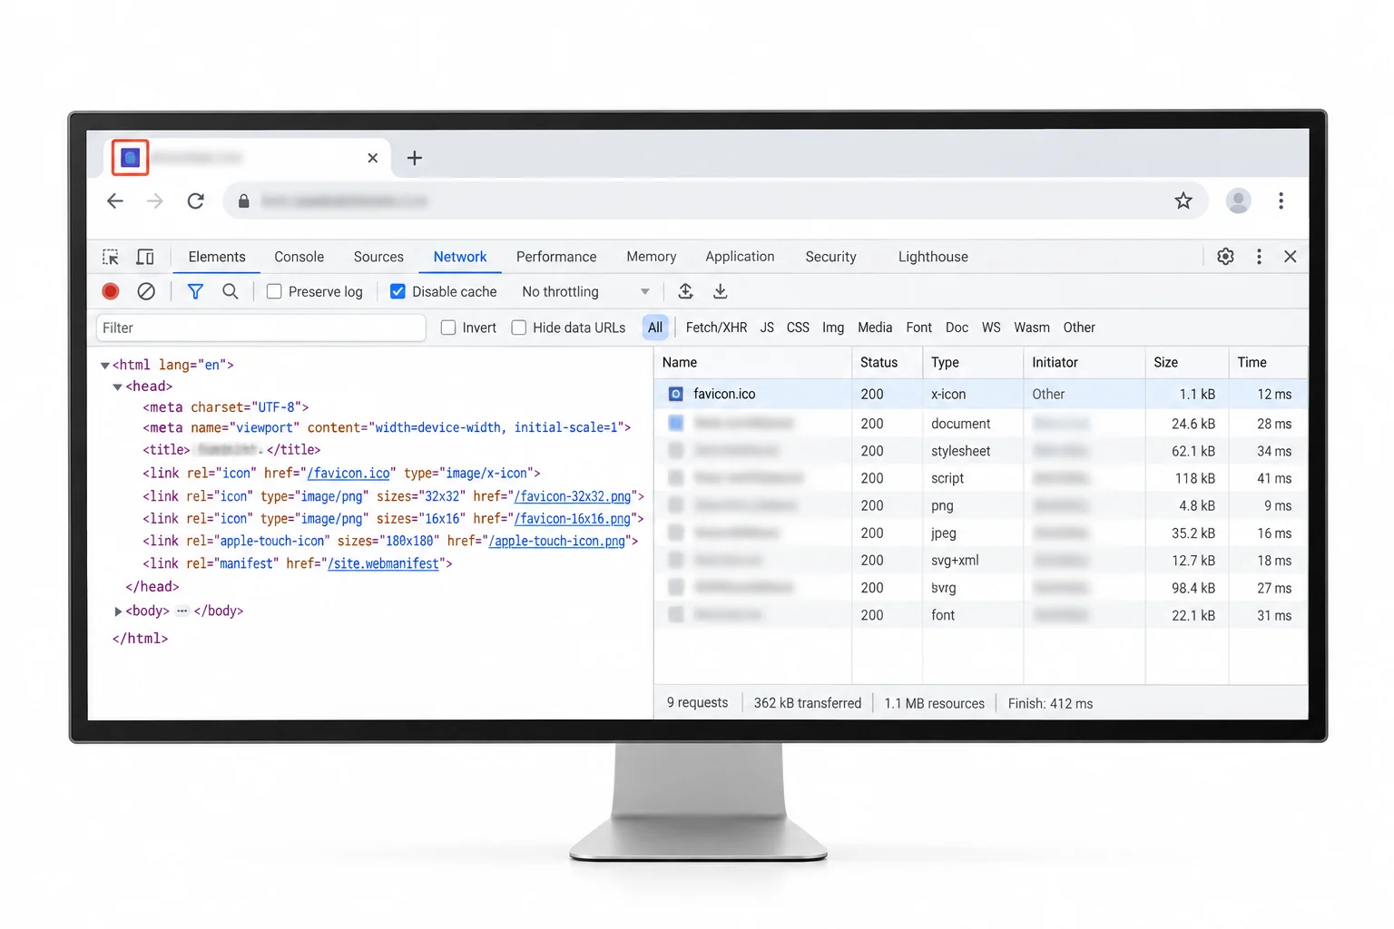Uncheck the Disable cache checkbox
The width and height of the screenshot is (1394, 929).
(x=398, y=291)
